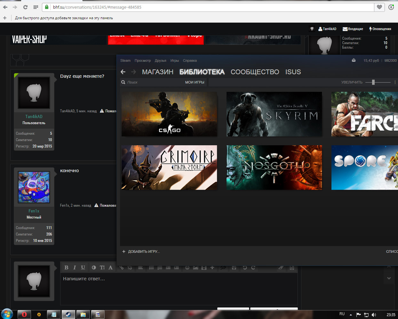The width and height of the screenshot is (398, 319).
Task: Select the Nosgoth game tile
Action: pyautogui.click(x=274, y=168)
